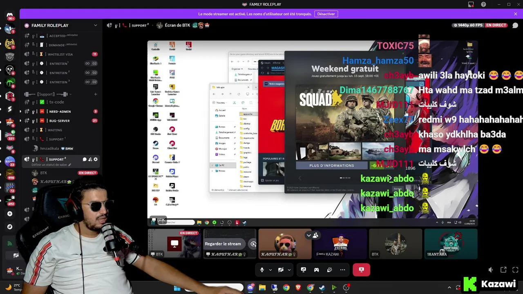
Task: Toggle the microphone mute button
Action: pos(262,270)
